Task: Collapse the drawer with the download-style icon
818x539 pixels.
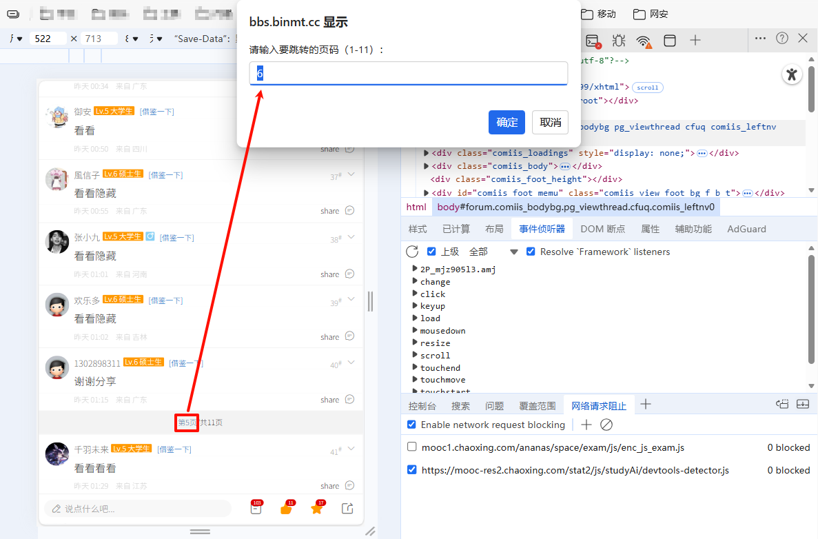Action: [x=803, y=405]
